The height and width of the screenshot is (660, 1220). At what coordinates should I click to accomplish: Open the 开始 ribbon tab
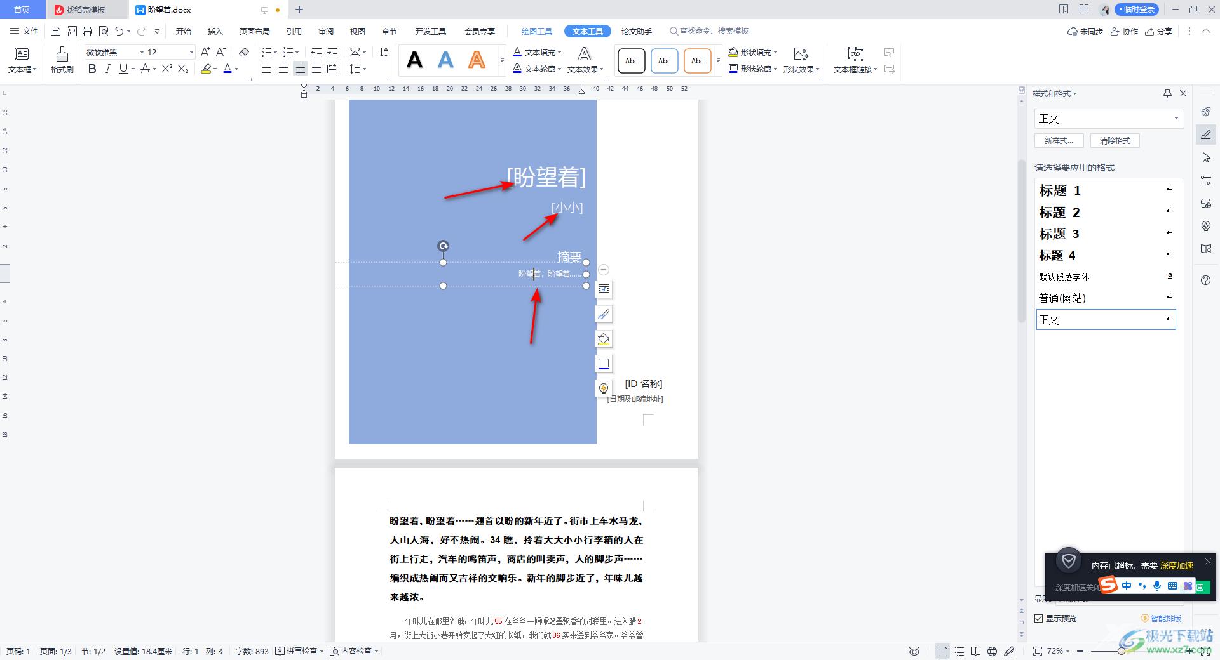click(184, 31)
